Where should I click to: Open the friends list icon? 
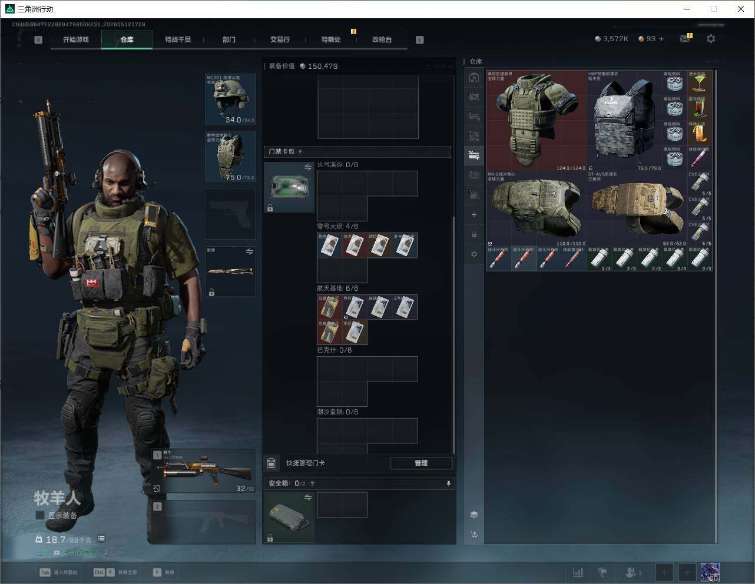[633, 572]
